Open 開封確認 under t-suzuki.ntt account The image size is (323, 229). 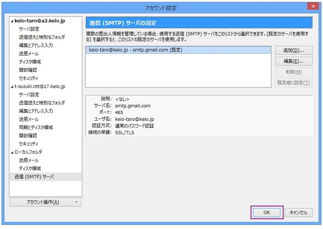28,135
